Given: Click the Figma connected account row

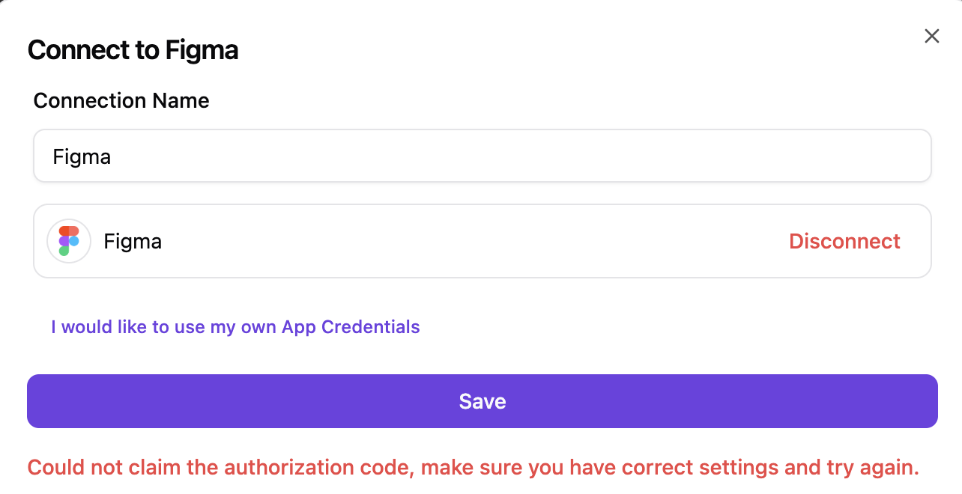Looking at the screenshot, I should point(450,241).
